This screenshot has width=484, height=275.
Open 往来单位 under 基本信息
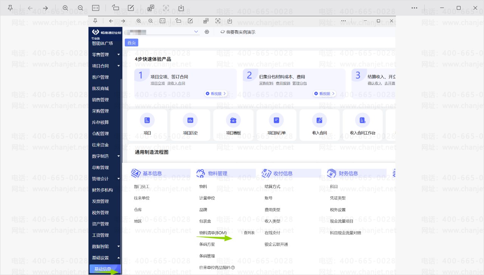[x=142, y=198]
